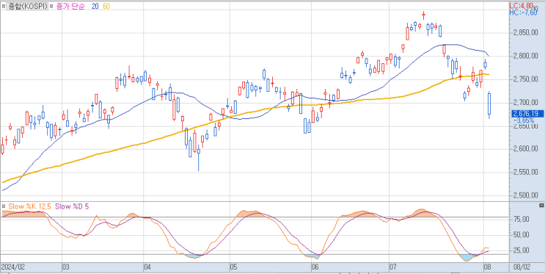Select the yellow 60 moving average period
This screenshot has height=274, width=545.
[x=106, y=7]
